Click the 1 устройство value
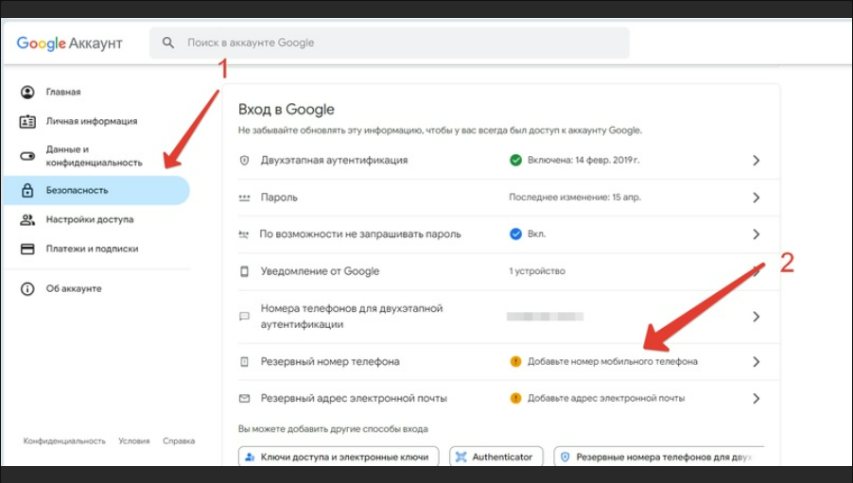853x483 pixels. pos(537,271)
